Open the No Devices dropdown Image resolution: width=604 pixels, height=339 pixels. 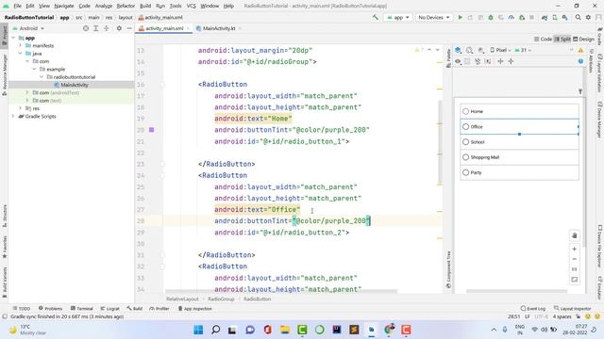click(433, 17)
